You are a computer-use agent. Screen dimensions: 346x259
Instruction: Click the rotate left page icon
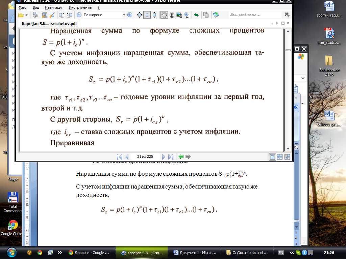pyautogui.click(x=61, y=15)
